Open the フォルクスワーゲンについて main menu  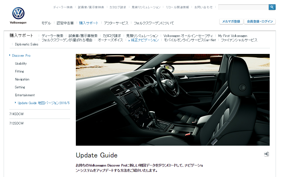pyautogui.click(x=154, y=23)
